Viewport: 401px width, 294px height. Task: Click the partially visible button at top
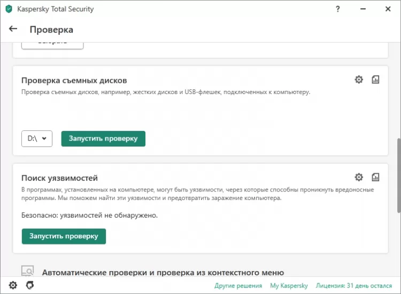pos(52,43)
